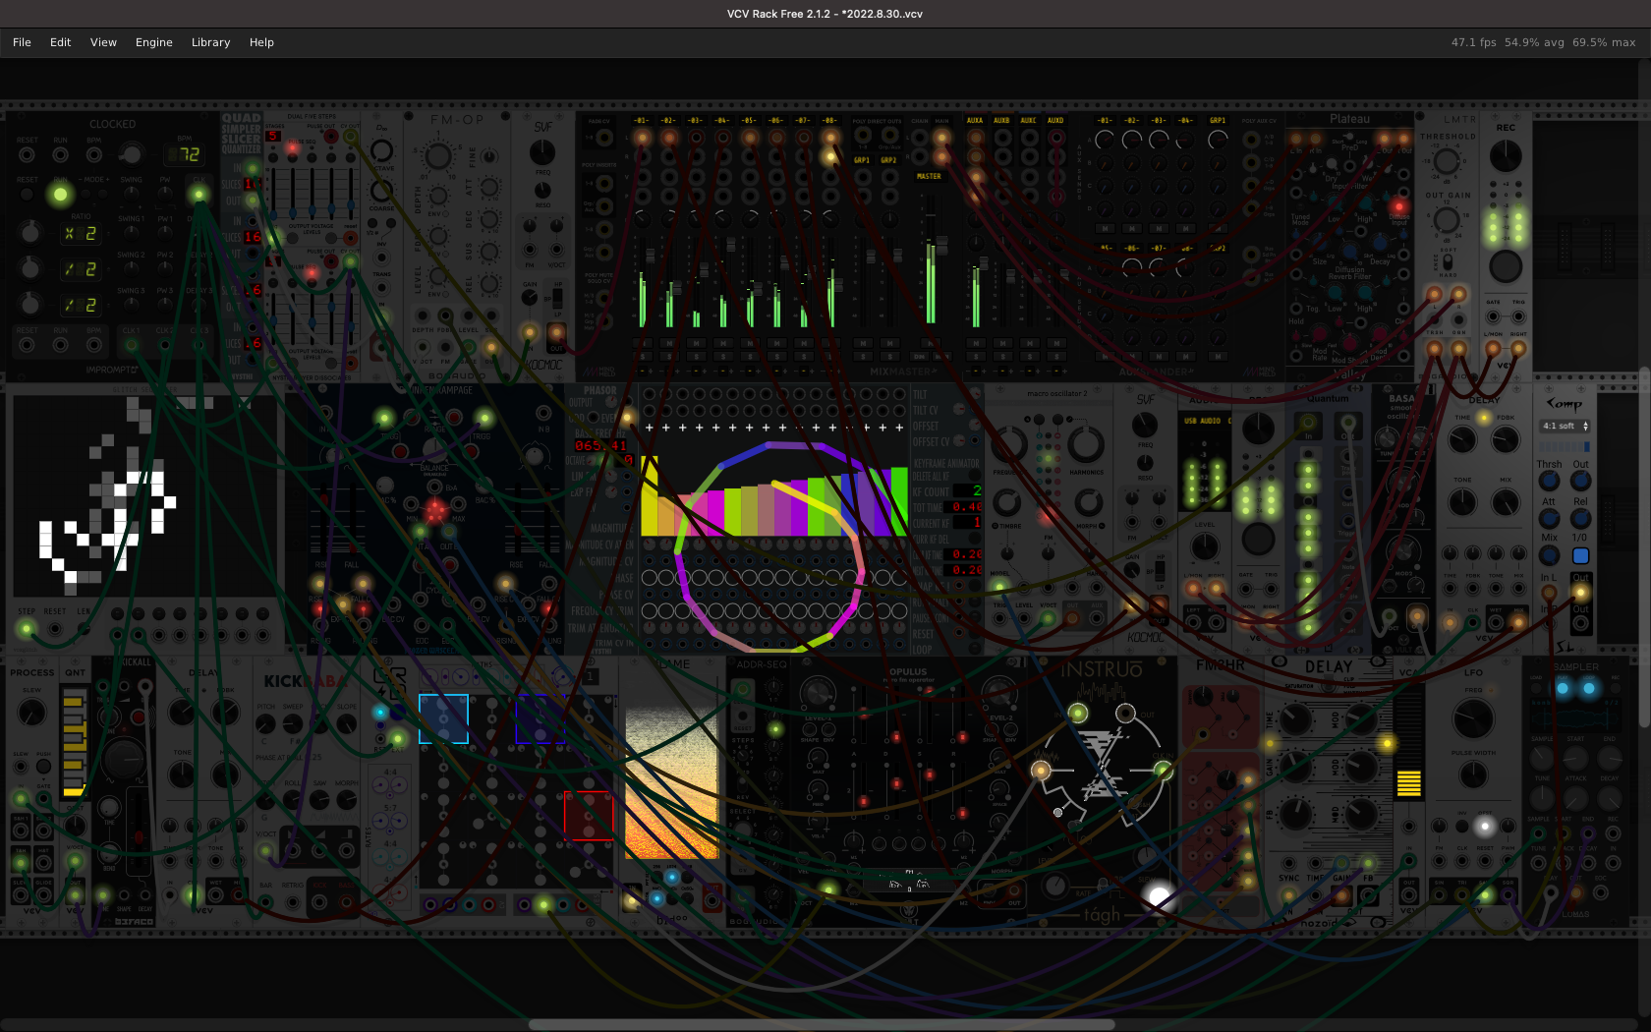Click the large ratio knob on FM-OP
1651x1032 pixels.
coord(437,155)
